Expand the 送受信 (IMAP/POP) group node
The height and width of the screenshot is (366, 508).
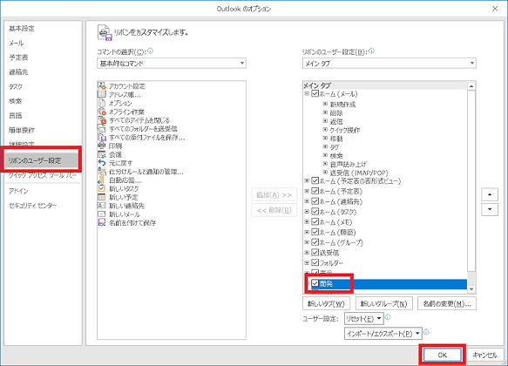pos(325,173)
